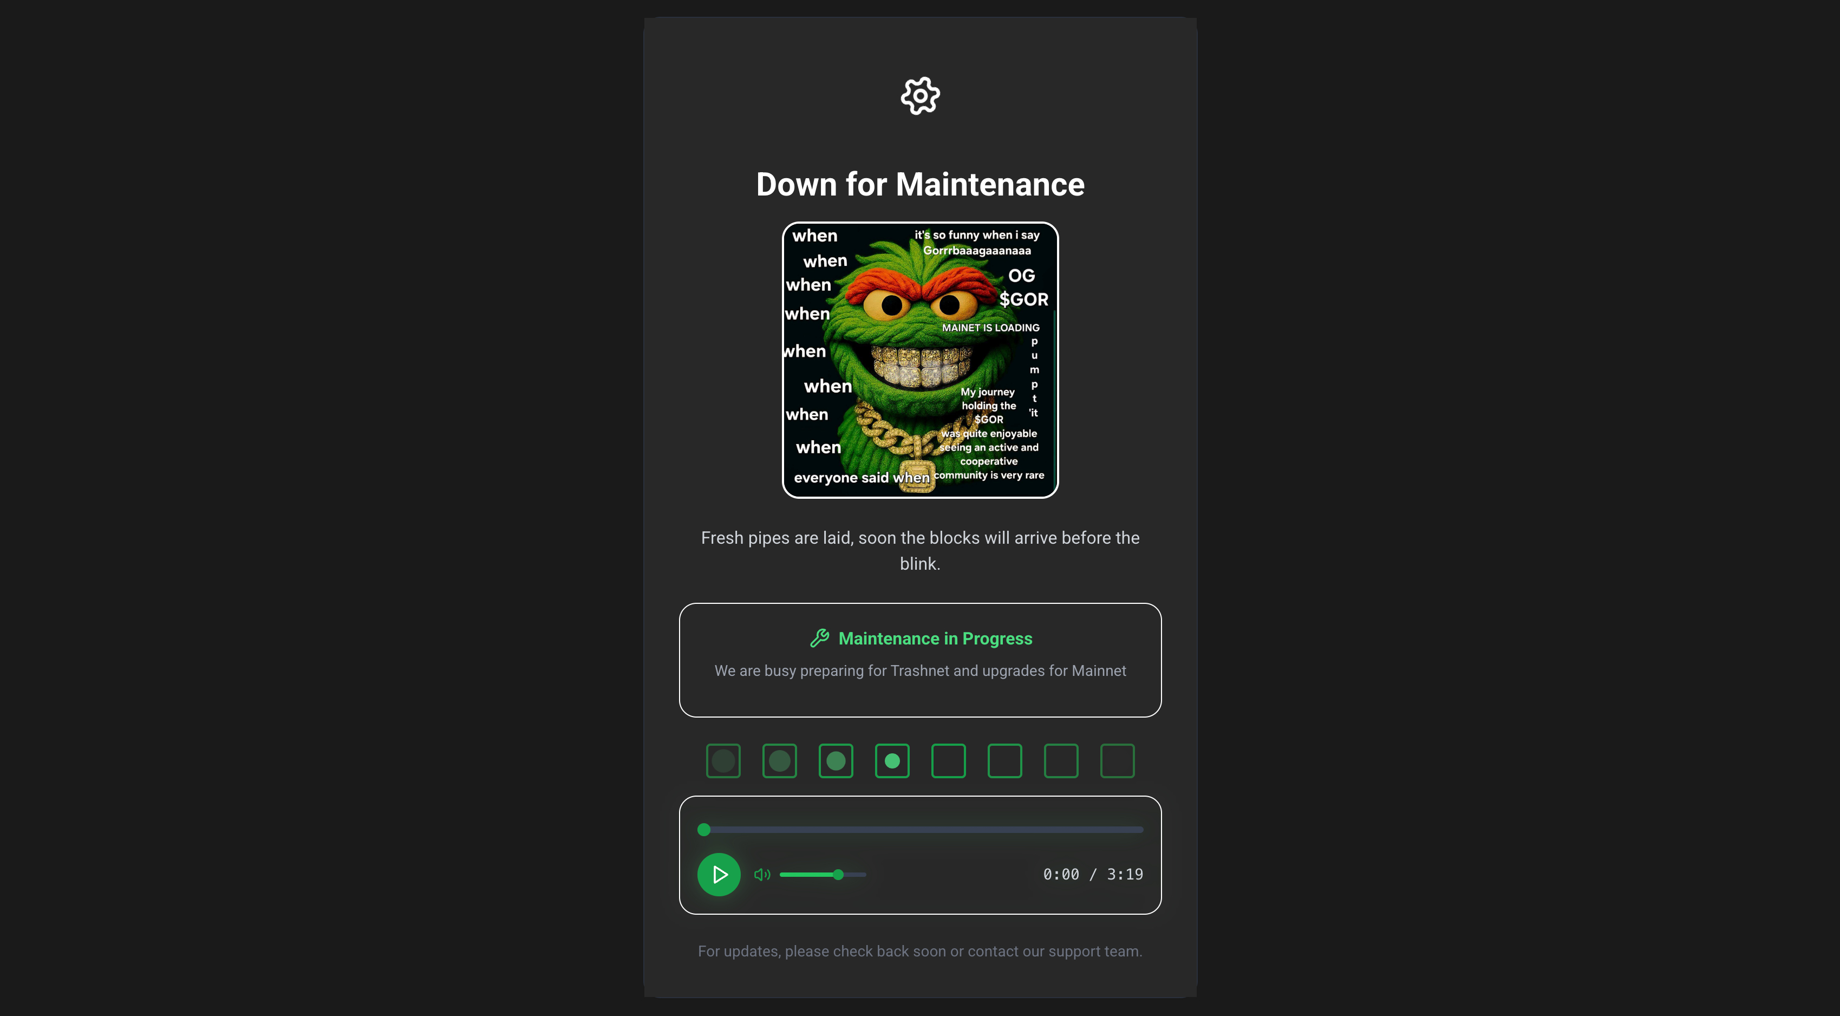Click the gear icon at top

point(920,96)
